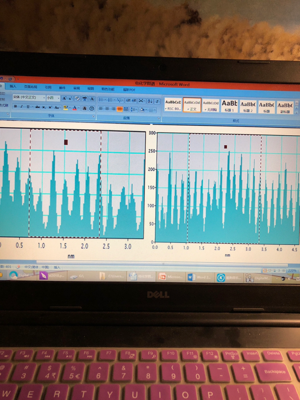Open the 段落 dialog launcher

coord(159,119)
